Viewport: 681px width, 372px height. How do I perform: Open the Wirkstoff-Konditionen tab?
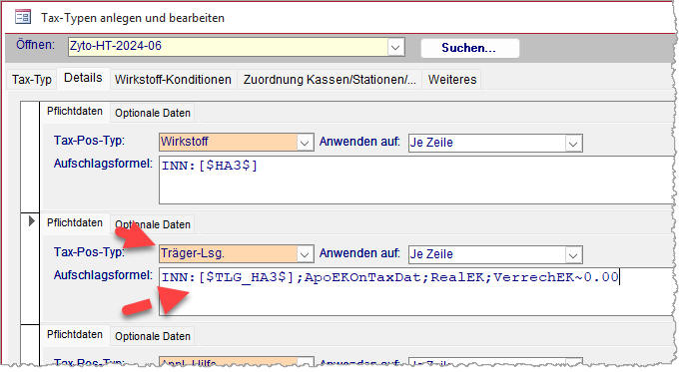[x=173, y=80]
